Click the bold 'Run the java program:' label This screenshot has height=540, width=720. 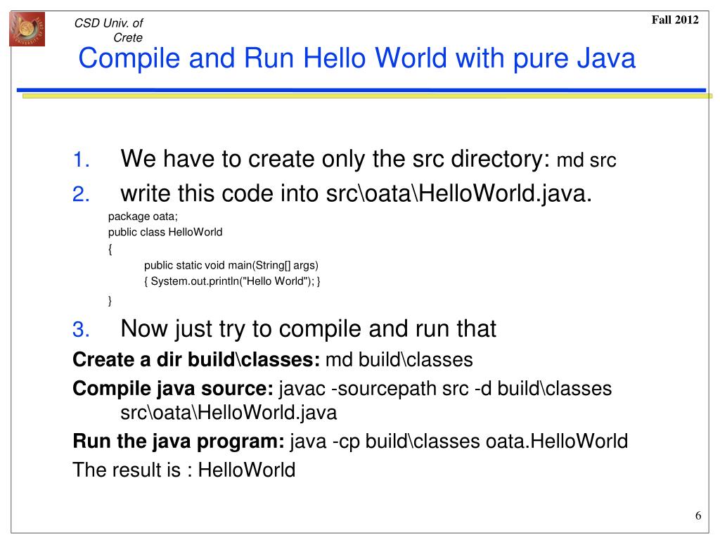point(179,442)
